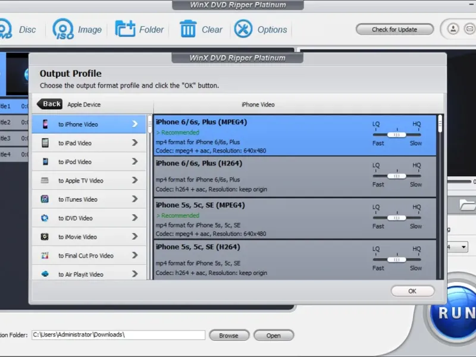The width and height of the screenshot is (476, 357).
Task: Select the to iPod Video category
Action: [89, 162]
